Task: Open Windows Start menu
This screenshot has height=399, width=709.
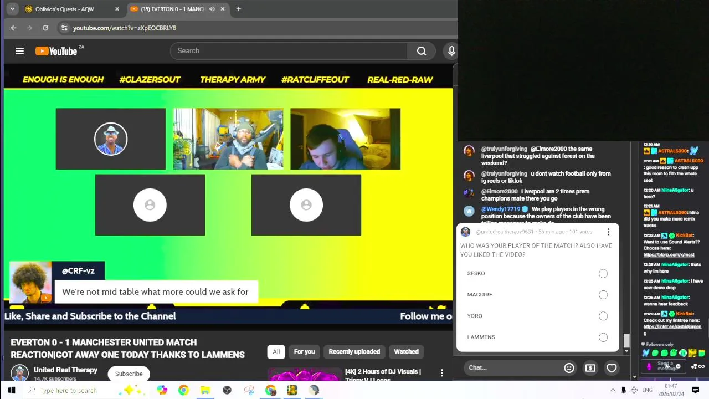Action: pos(11,390)
